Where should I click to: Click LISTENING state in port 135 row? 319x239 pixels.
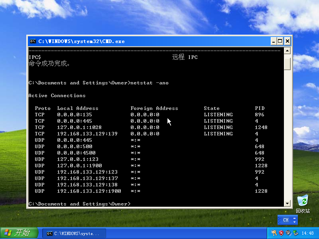[218, 115]
